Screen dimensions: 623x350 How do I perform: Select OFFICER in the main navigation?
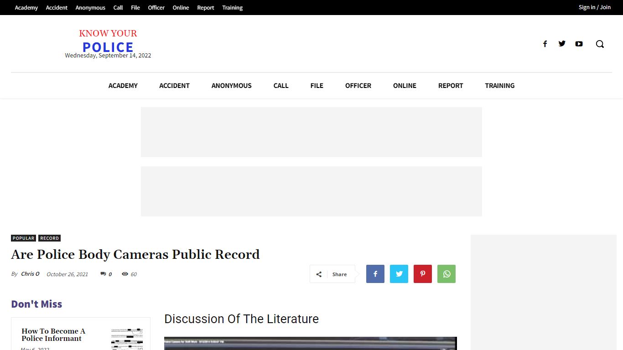click(358, 86)
